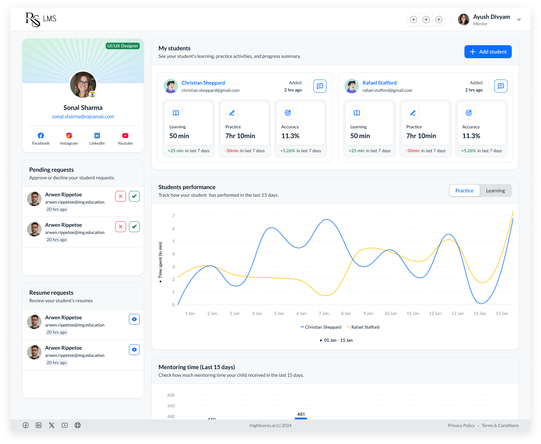Expand the Ayush Divyam profile dropdown
541x444 pixels.
[519, 20]
